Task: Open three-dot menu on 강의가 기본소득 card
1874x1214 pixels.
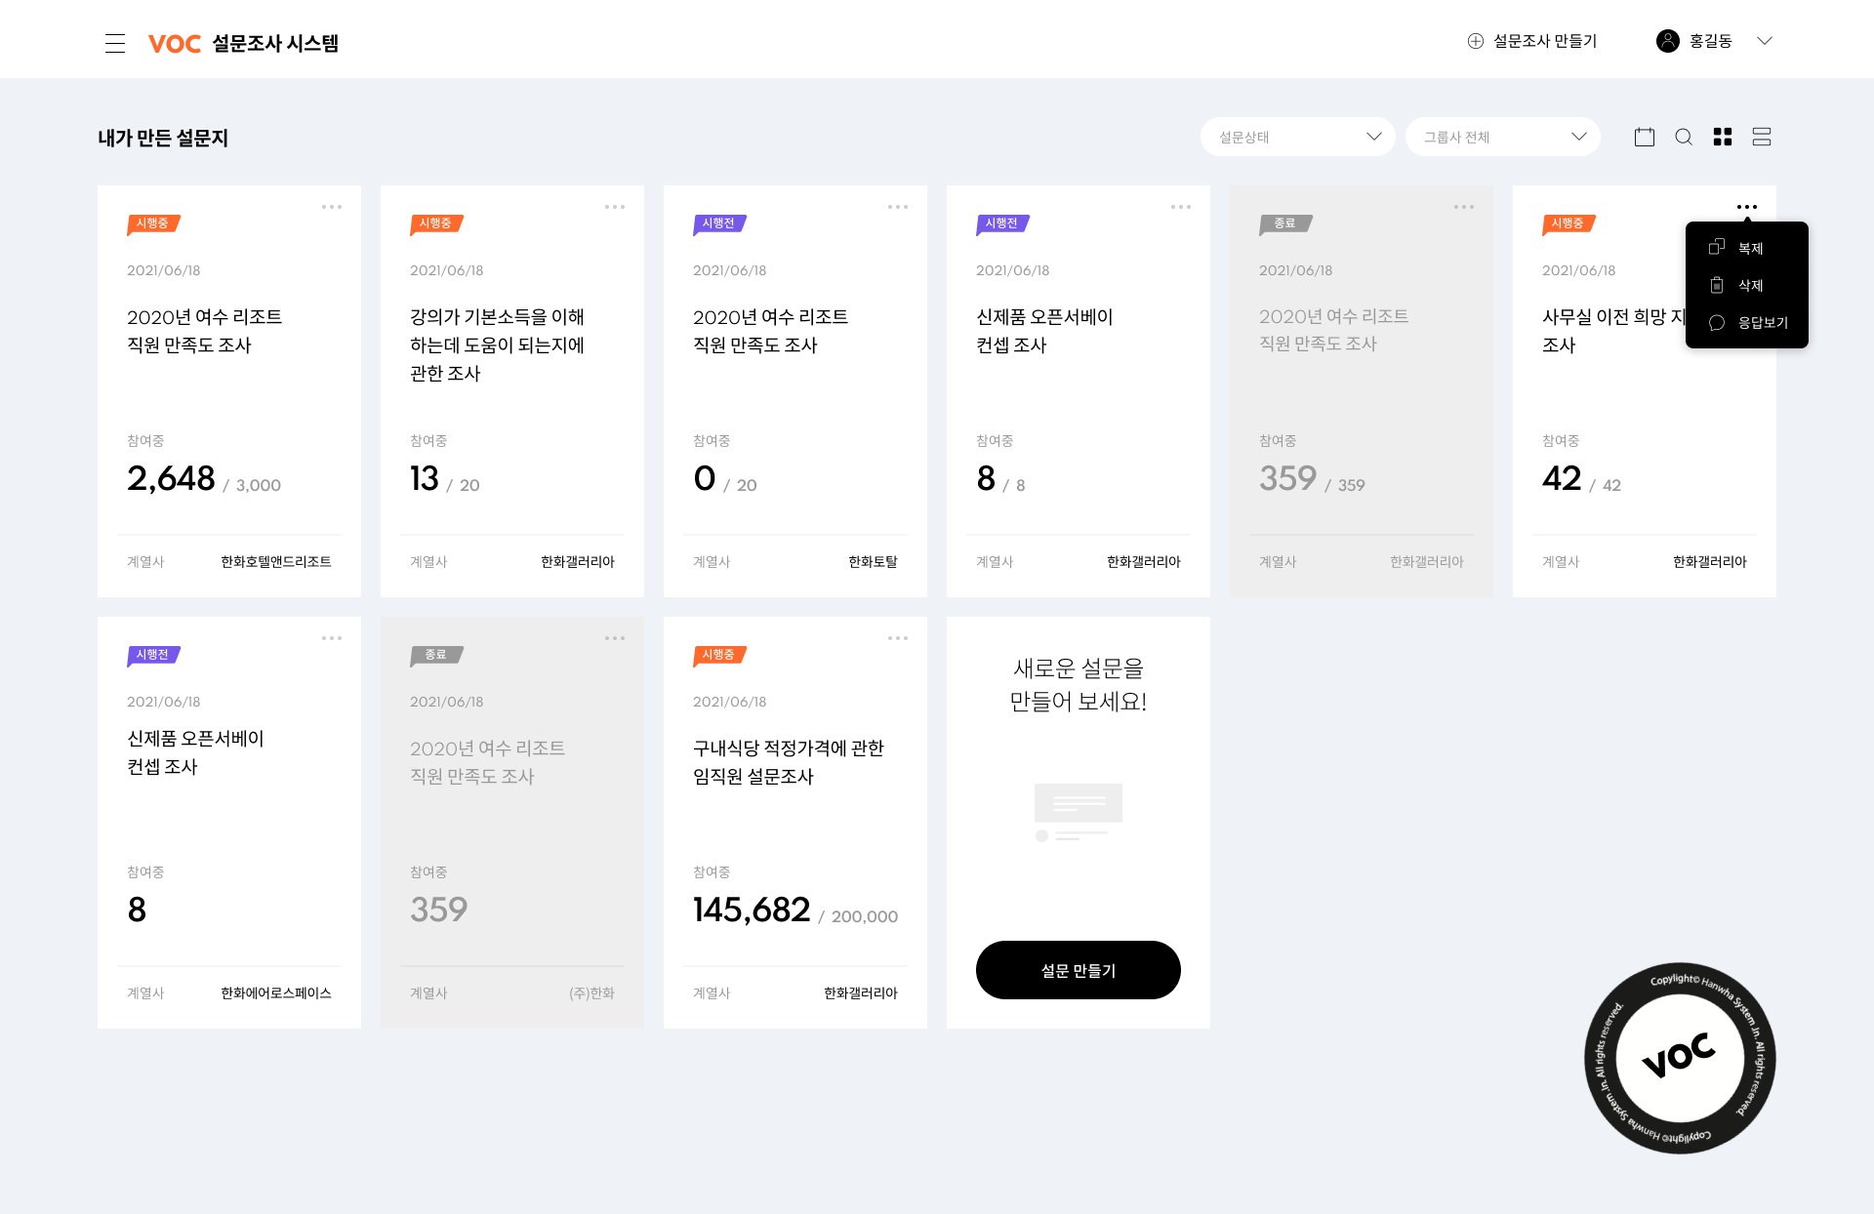Action: pyautogui.click(x=614, y=207)
